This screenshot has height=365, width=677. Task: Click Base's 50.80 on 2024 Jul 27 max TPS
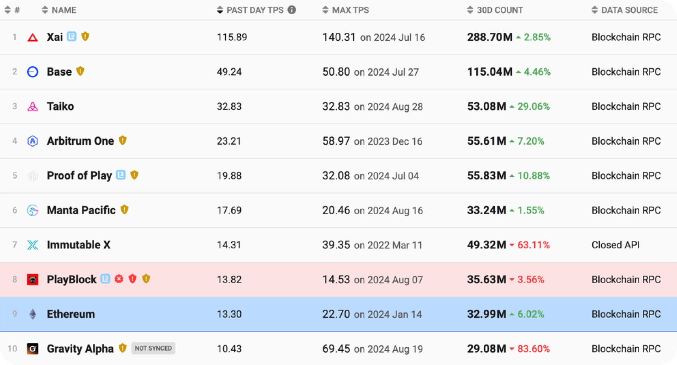[x=370, y=72]
